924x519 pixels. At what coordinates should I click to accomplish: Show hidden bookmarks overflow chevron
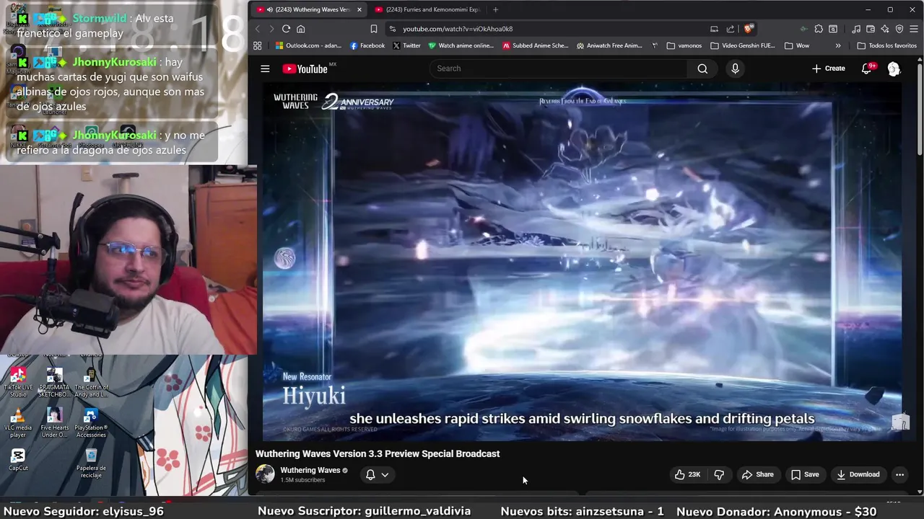(838, 45)
